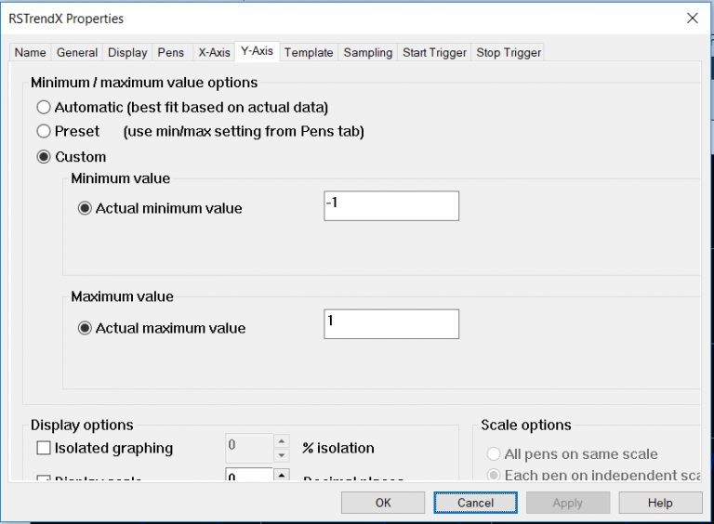Choose the Preset min/max radio option
This screenshot has height=524, width=714.
coord(44,131)
